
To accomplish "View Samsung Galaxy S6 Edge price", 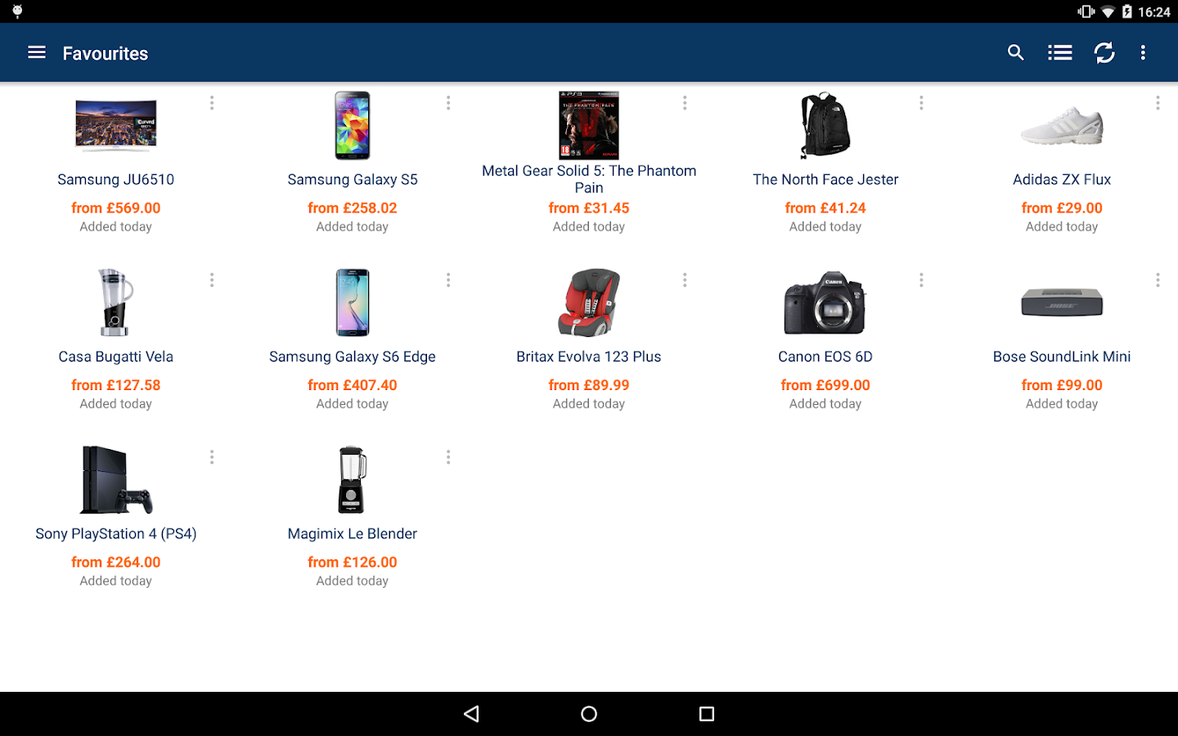I will pos(353,385).
